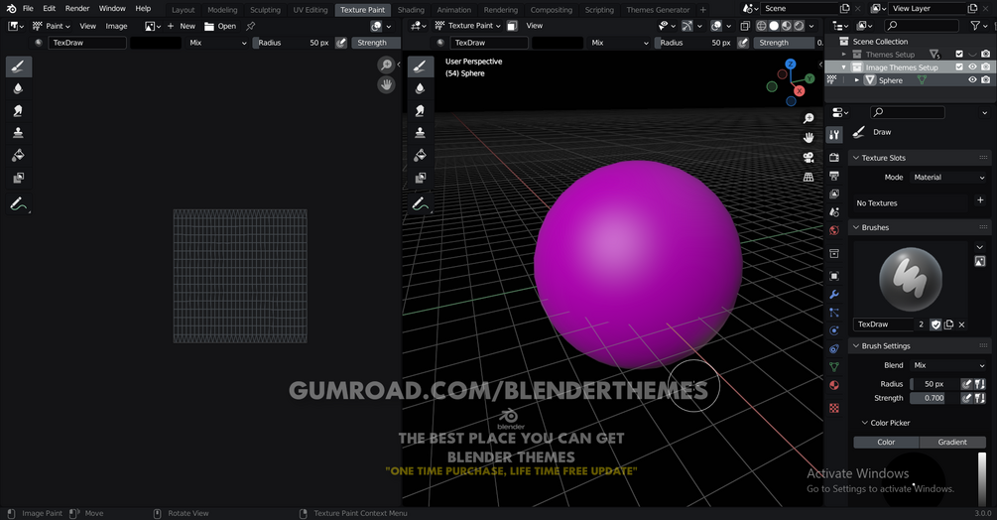Image resolution: width=997 pixels, height=520 pixels.
Task: Collapse the Texture Slots panel
Action: pos(856,158)
